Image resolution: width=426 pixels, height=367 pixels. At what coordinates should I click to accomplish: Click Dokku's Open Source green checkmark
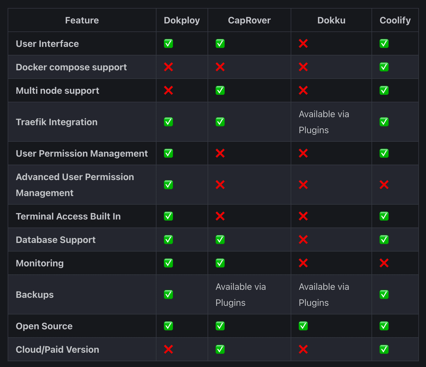tap(303, 326)
